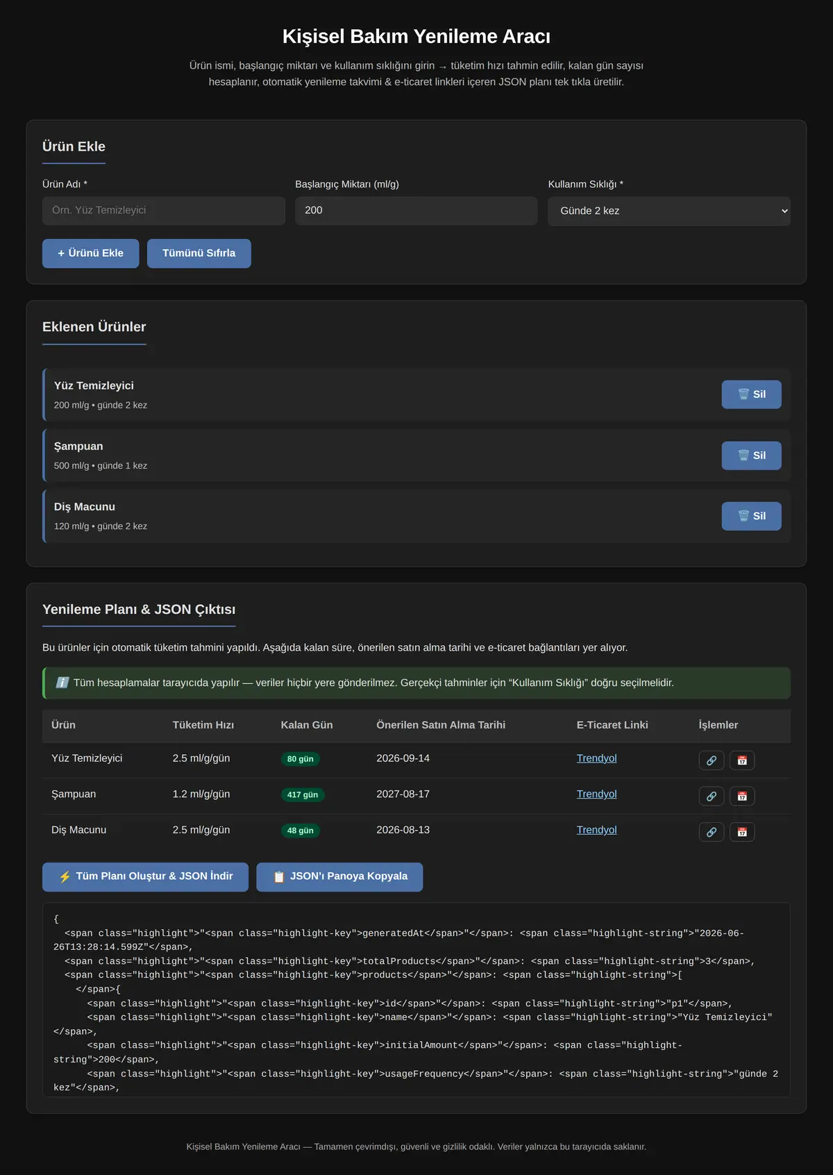Viewport: 833px width, 1175px height.
Task: Click Tüm Planı Oluştur & JSON İndir
Action: 145,877
